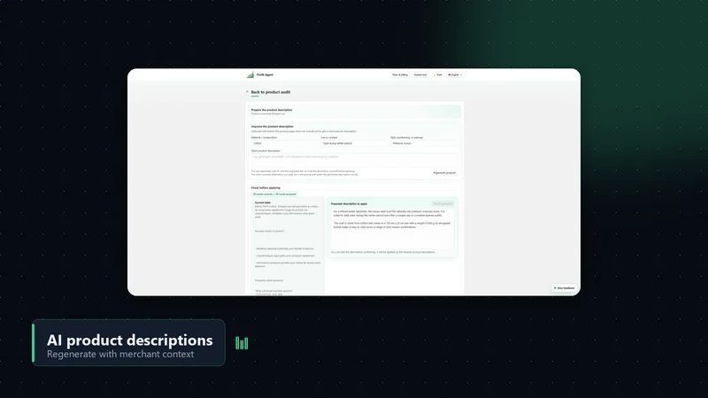Edit the Style, positioning, or pairings field
This screenshot has width=708, height=398.
[x=424, y=143]
